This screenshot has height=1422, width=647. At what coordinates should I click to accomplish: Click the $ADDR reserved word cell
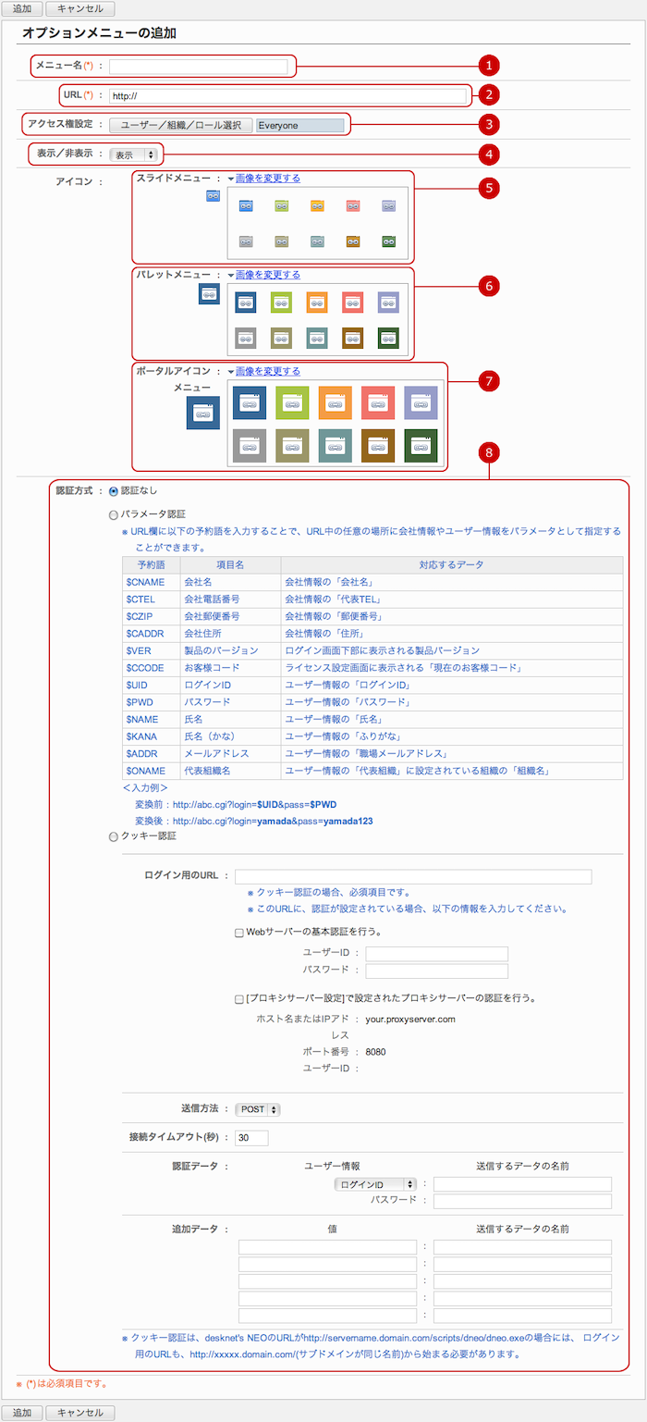pyautogui.click(x=152, y=753)
